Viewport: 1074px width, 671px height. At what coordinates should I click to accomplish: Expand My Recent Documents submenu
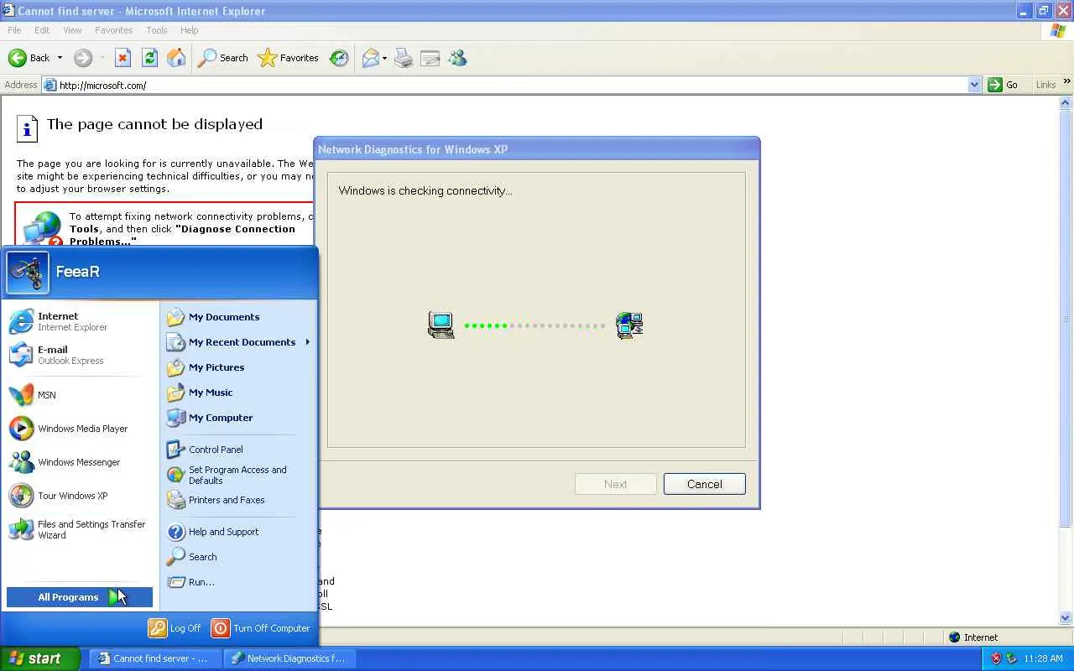click(238, 342)
